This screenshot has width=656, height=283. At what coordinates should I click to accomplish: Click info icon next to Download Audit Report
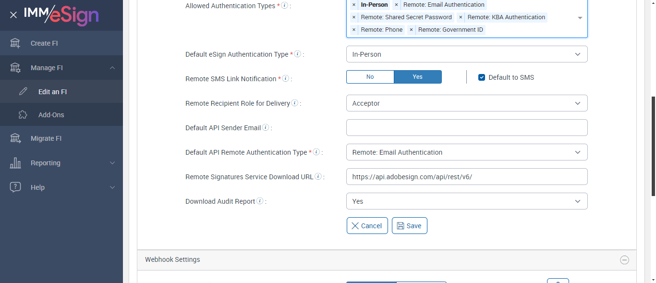coord(260,201)
